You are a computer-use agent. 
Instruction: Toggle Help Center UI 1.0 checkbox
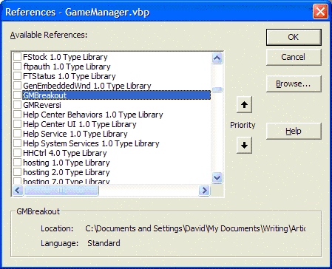pyautogui.click(x=17, y=124)
